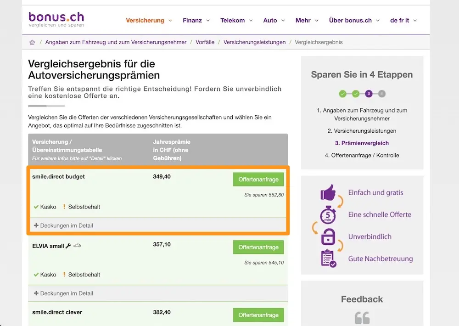Select the smile.direct budget insurer name
The width and height of the screenshot is (459, 326).
[59, 177]
